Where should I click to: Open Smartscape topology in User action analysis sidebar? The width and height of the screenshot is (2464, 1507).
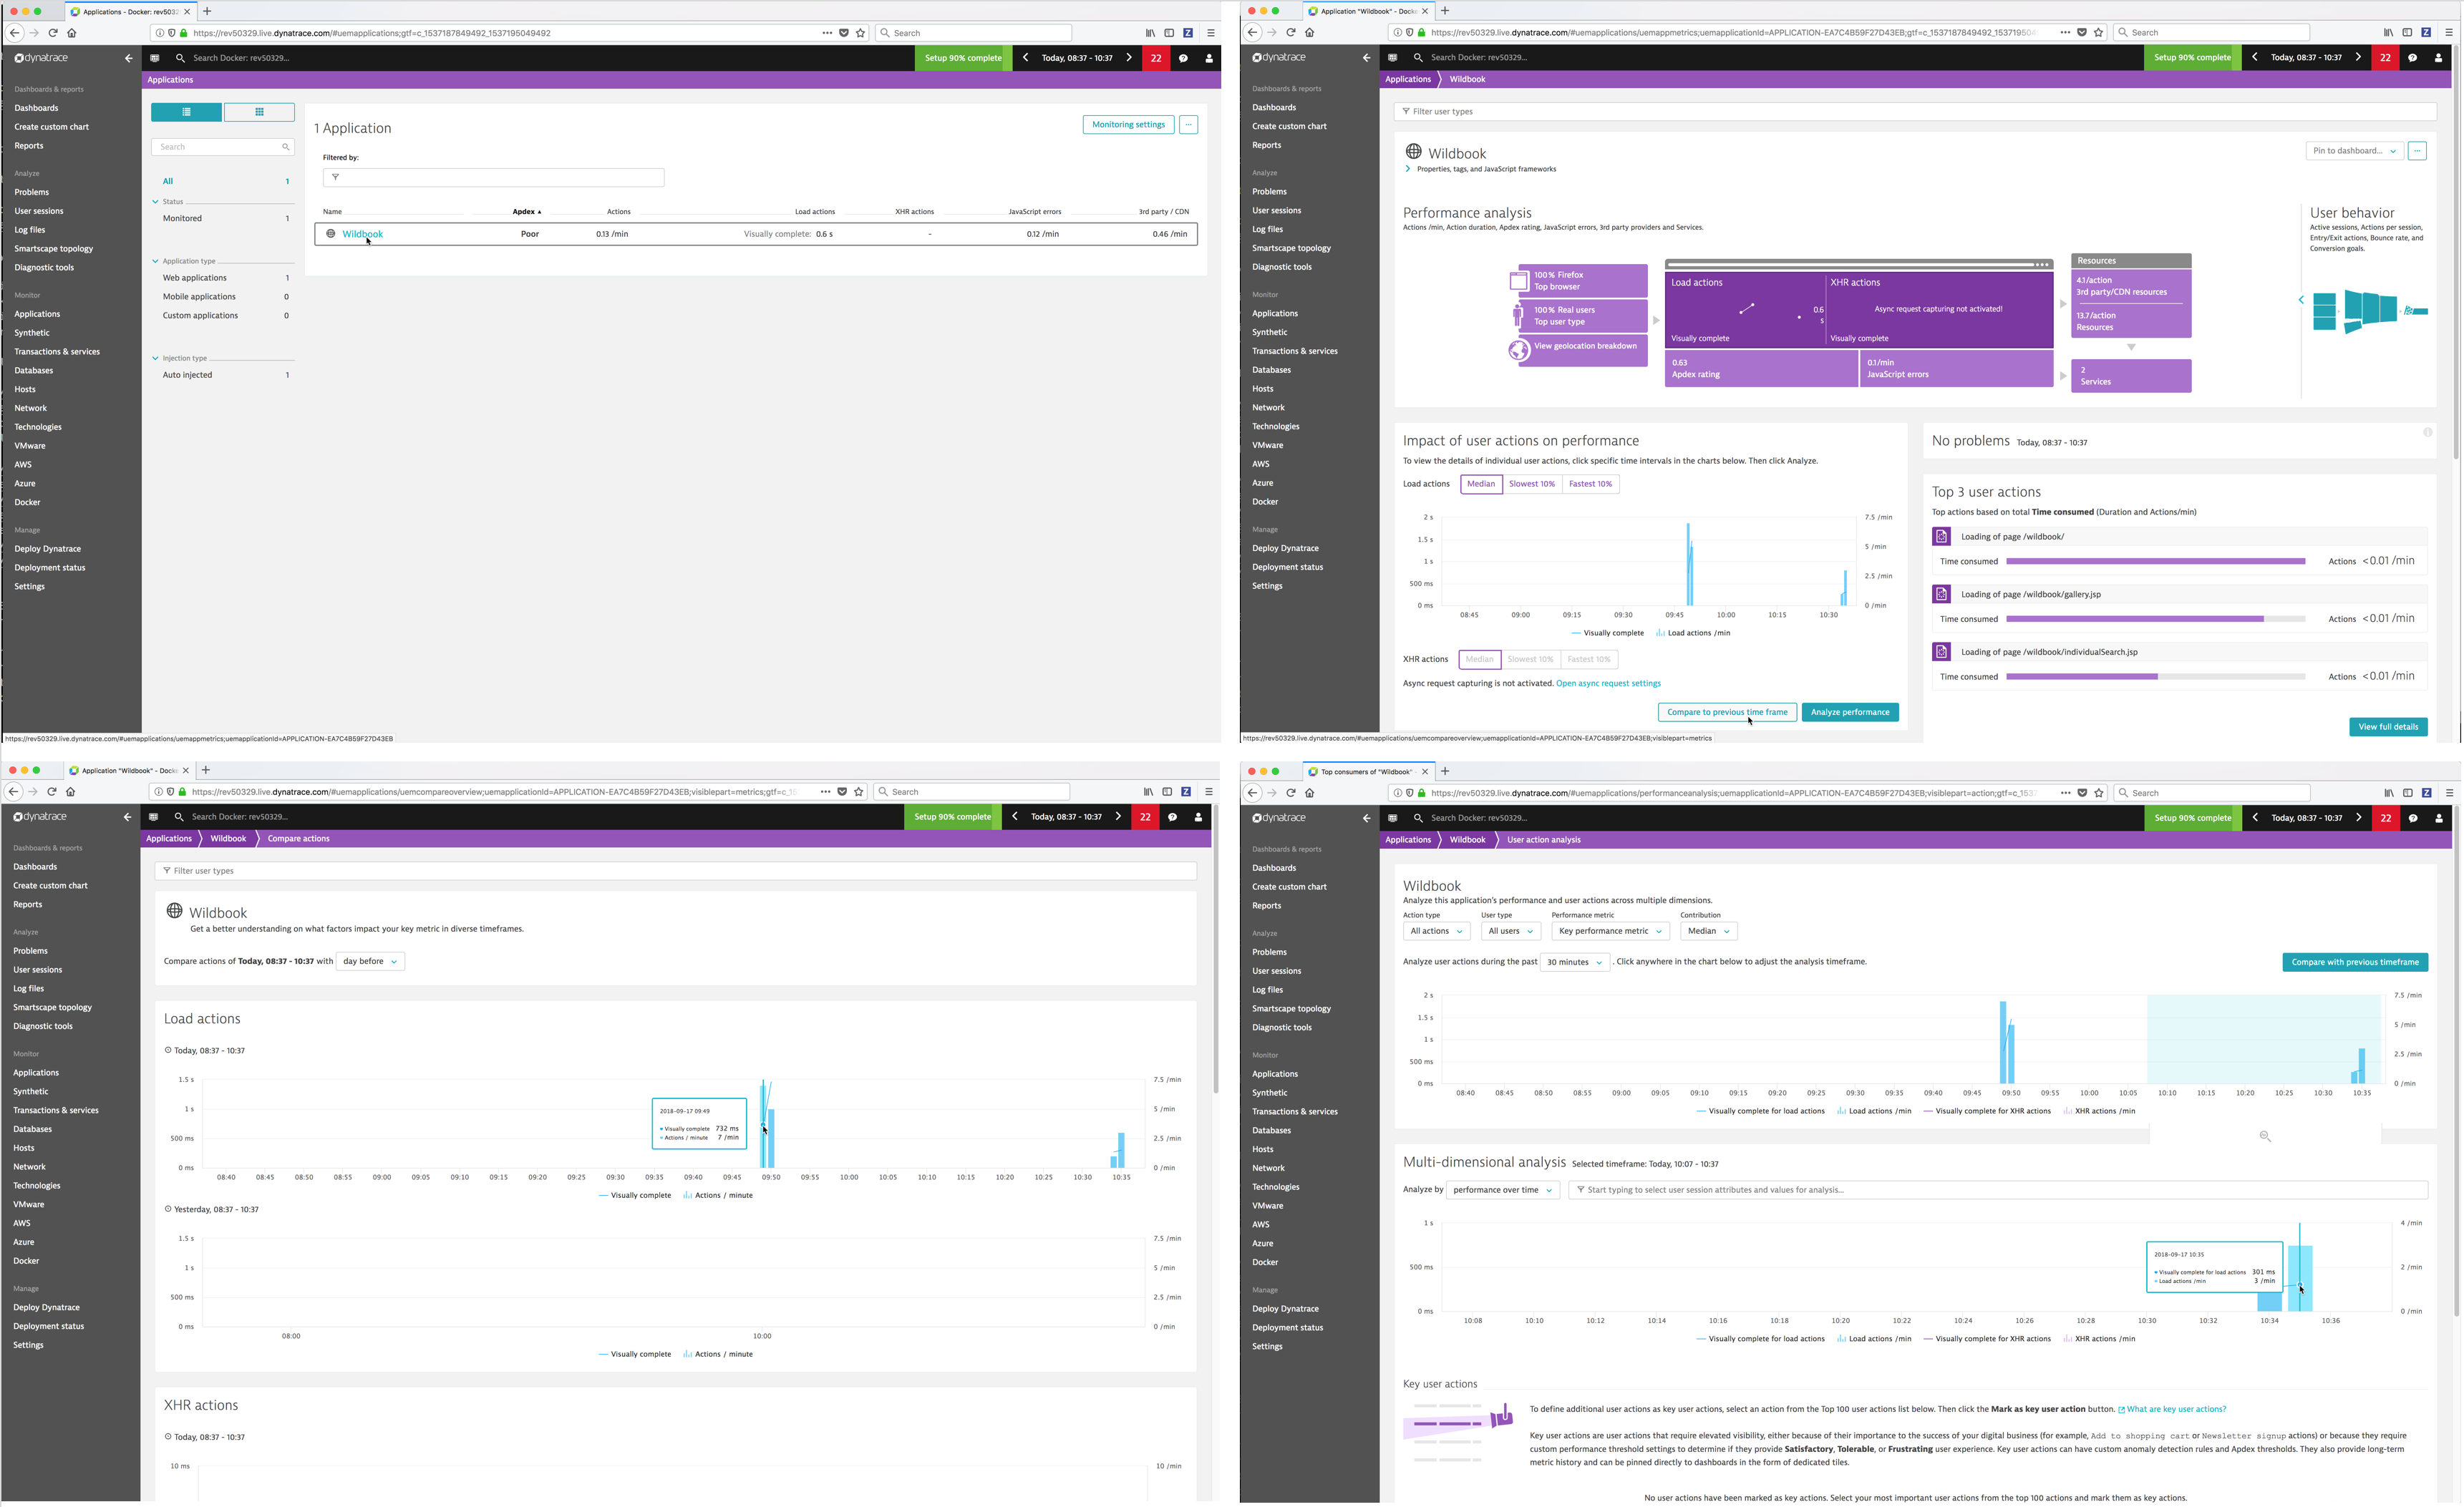[x=1291, y=1008]
